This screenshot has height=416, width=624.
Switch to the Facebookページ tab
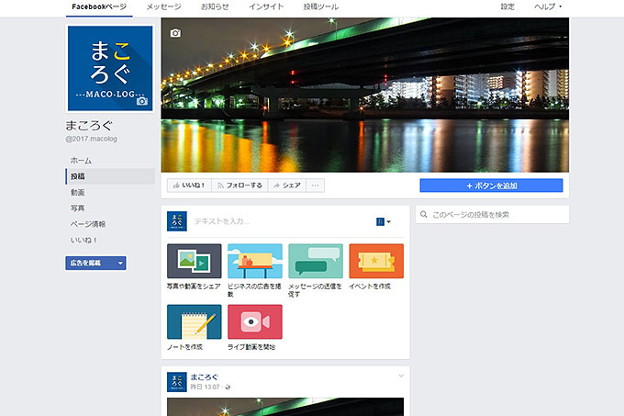click(x=99, y=6)
